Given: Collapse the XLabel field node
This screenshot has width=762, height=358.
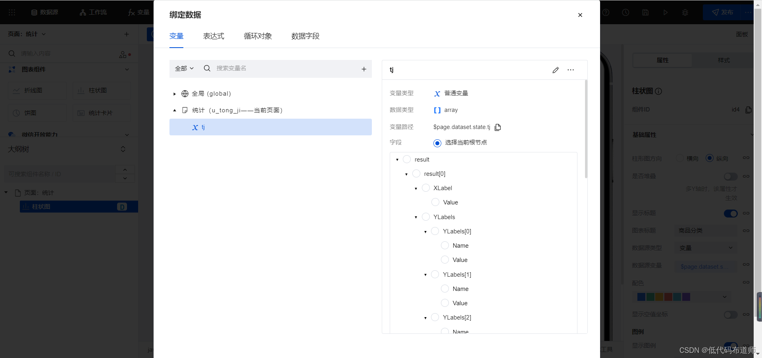Looking at the screenshot, I should [x=416, y=189].
